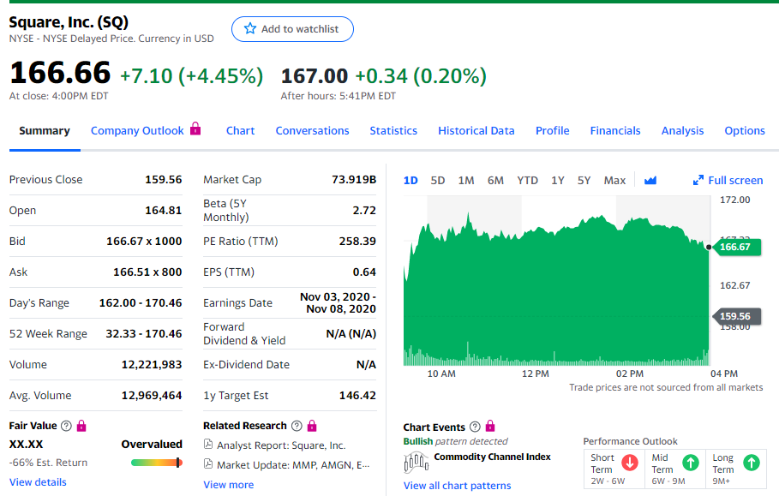Select the 5D chart time range

coord(438,181)
